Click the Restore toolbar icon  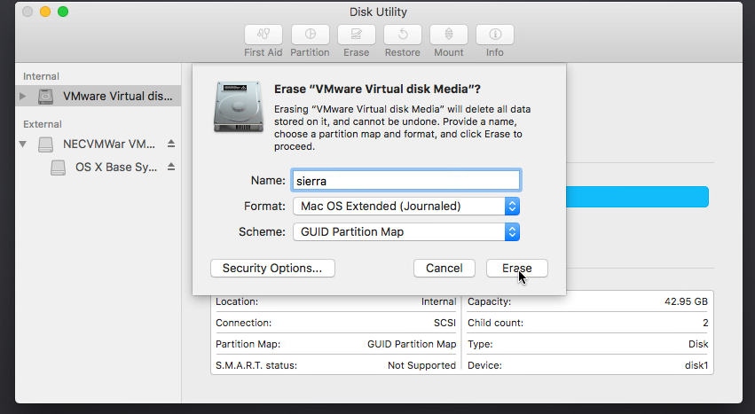point(403,35)
